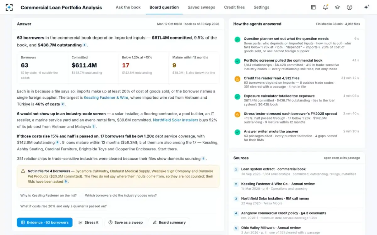The height and width of the screenshot is (235, 377).
Task: Open the Mature within 12 months card
Action: [x=194, y=68]
